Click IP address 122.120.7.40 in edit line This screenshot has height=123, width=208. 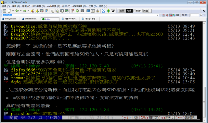(x=94, y=66)
